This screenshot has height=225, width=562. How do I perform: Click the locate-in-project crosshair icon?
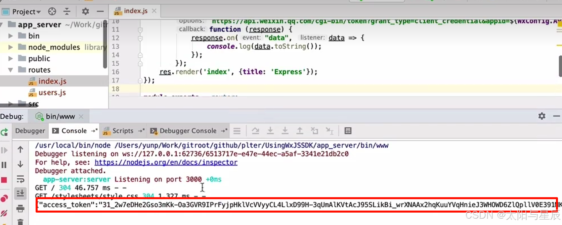click(x=52, y=11)
